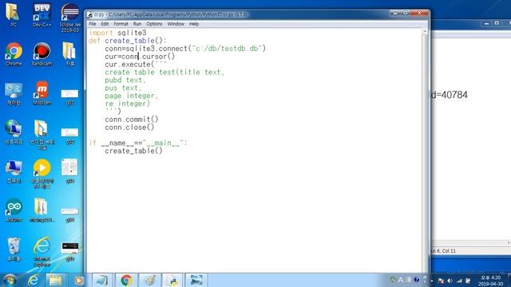Open the media player taskbar icon
This screenshot has height=287, width=511.
(x=78, y=280)
